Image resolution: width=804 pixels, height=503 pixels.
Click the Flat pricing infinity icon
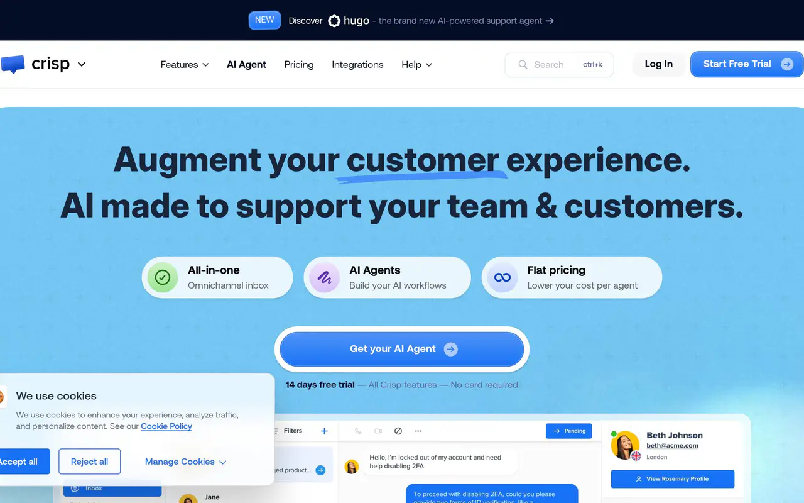pos(503,277)
